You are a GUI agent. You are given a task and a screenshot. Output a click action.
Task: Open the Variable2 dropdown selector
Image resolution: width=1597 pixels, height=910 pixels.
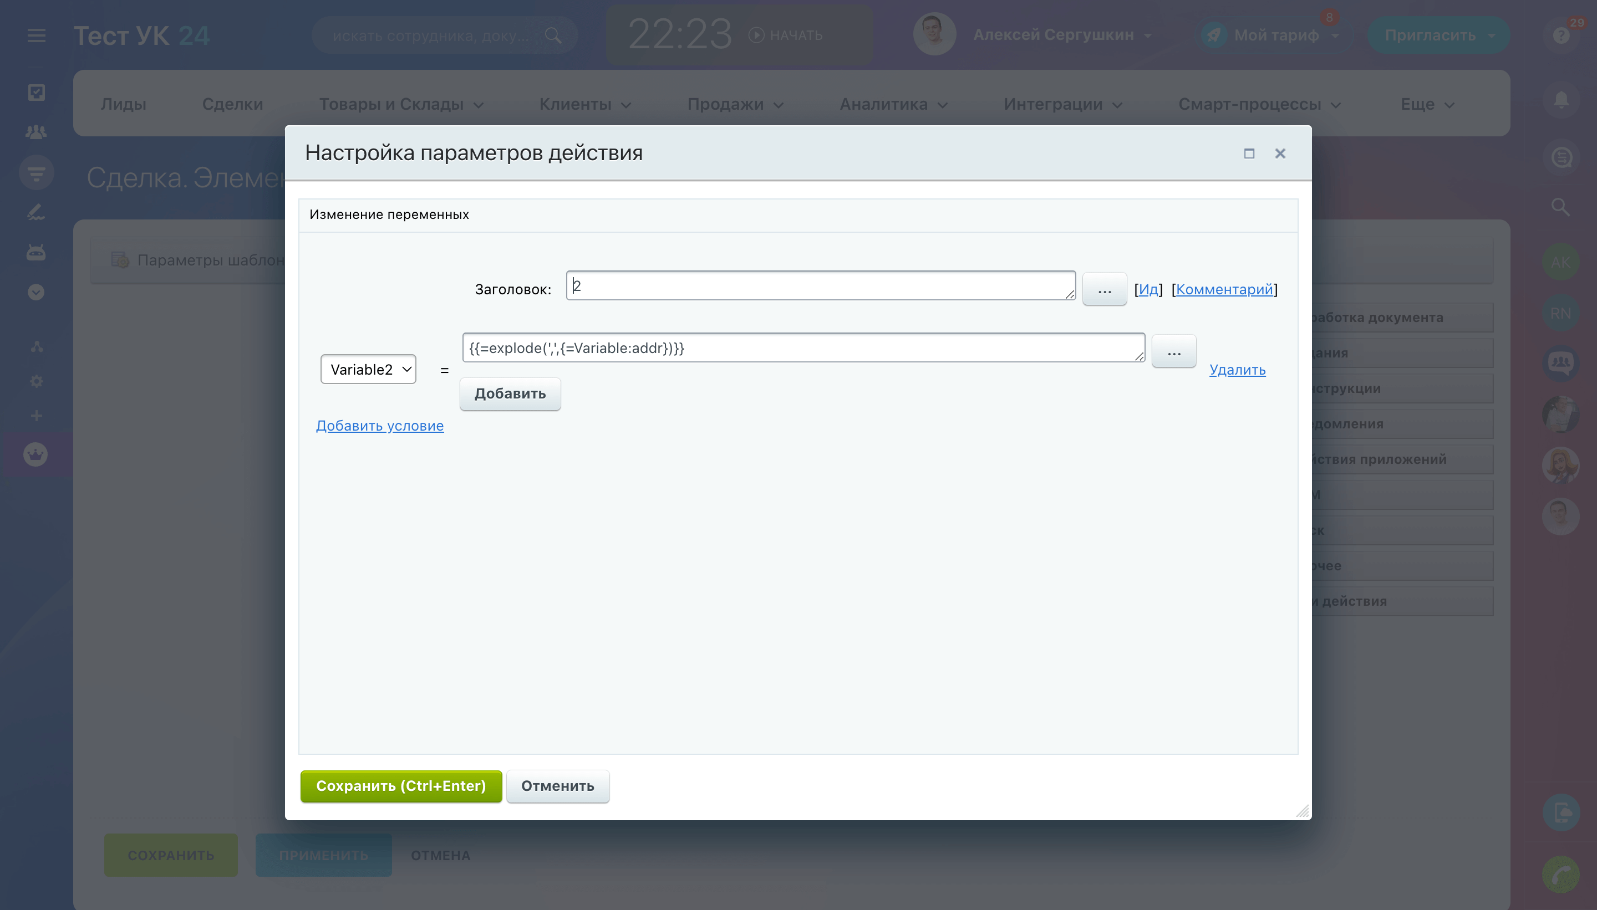(368, 369)
